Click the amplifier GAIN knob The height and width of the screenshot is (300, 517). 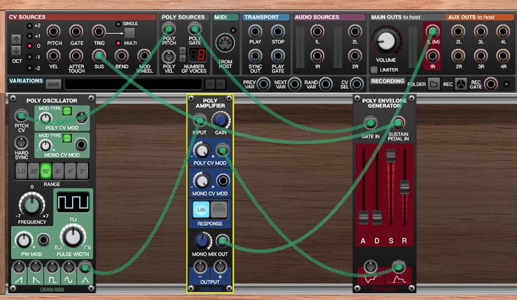[221, 121]
